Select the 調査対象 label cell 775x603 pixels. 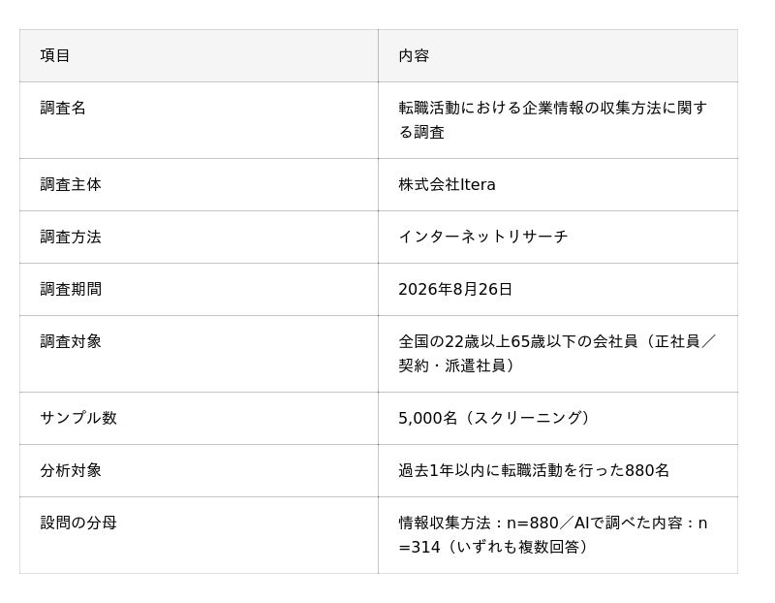[x=71, y=341]
